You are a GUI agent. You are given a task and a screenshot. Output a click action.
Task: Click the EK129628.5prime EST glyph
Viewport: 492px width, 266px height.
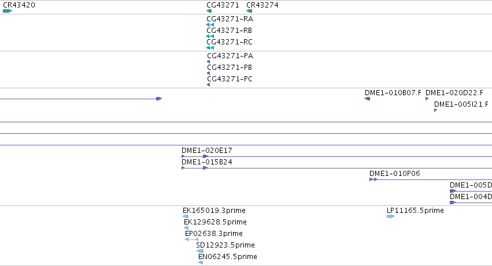tap(186, 228)
